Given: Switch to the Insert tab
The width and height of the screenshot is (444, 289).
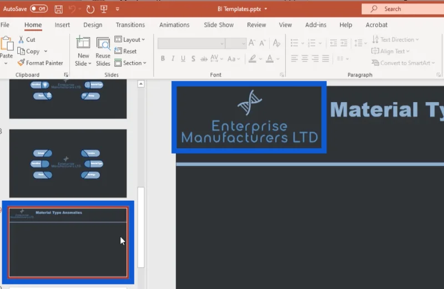Looking at the screenshot, I should point(62,25).
